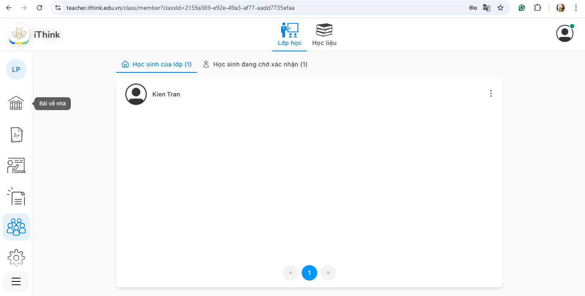Open class settings gear icon
This screenshot has height=296, width=585.
(x=16, y=257)
